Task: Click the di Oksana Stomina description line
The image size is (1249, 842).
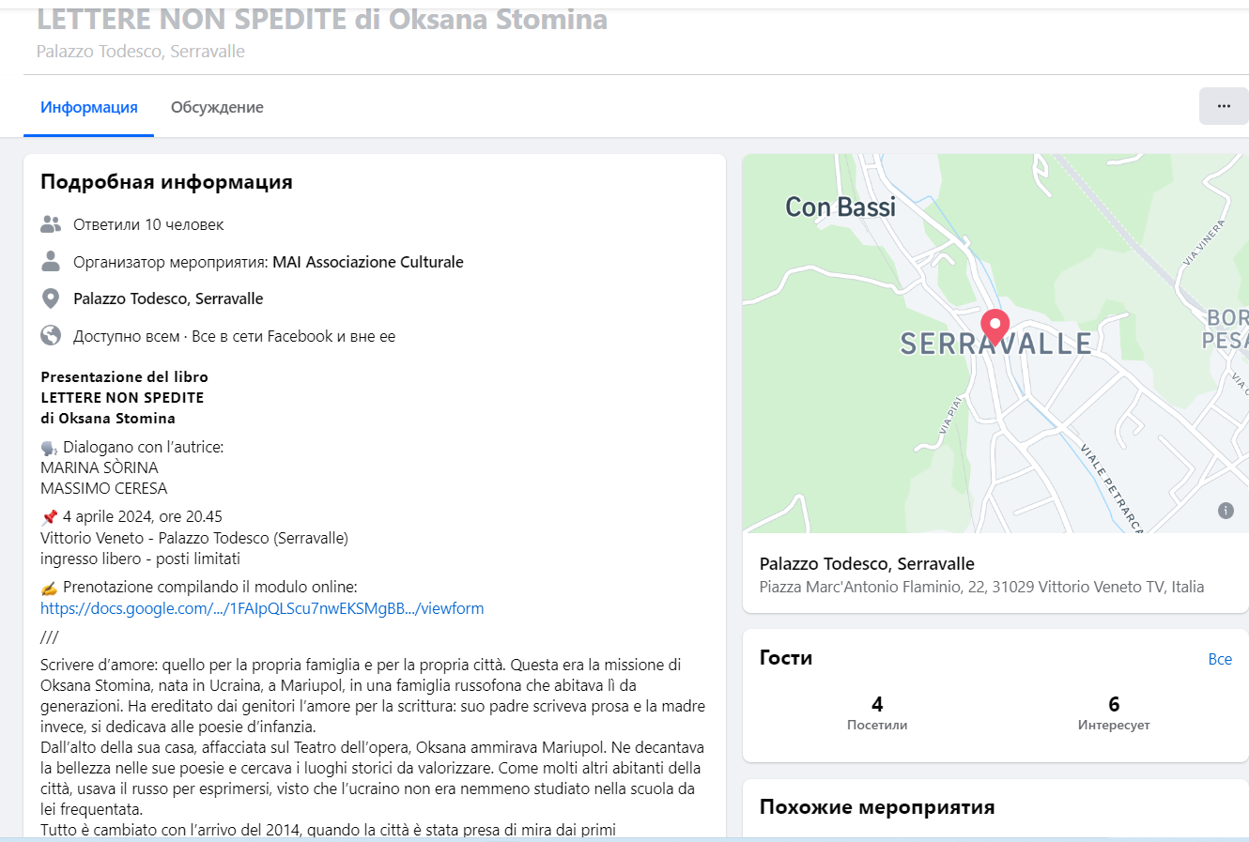Action: 108,418
